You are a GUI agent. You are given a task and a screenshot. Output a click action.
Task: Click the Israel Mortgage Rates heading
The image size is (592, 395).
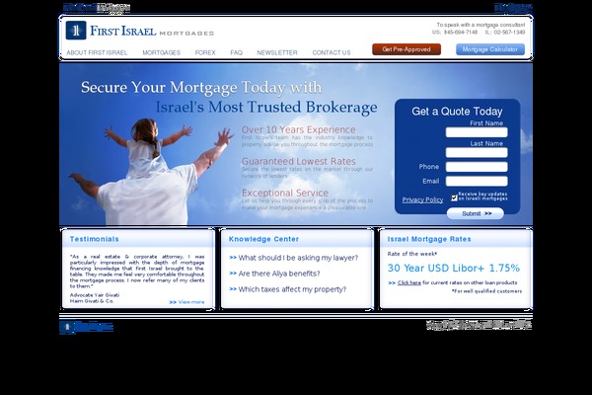[429, 239]
